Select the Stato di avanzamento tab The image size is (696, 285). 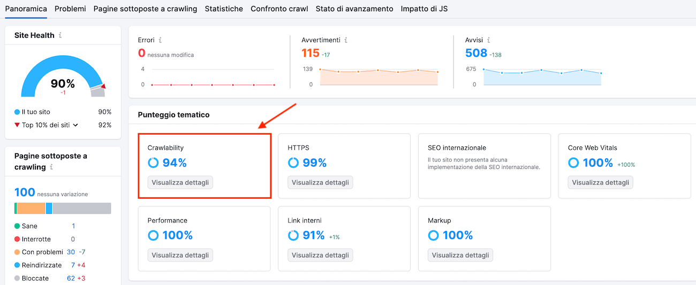pyautogui.click(x=354, y=9)
